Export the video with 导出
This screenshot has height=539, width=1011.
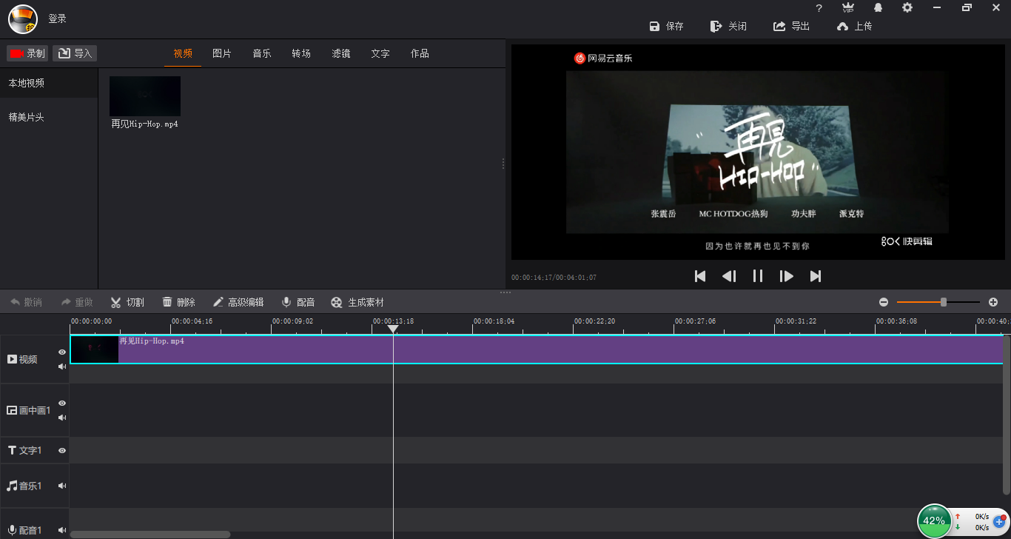click(x=792, y=26)
